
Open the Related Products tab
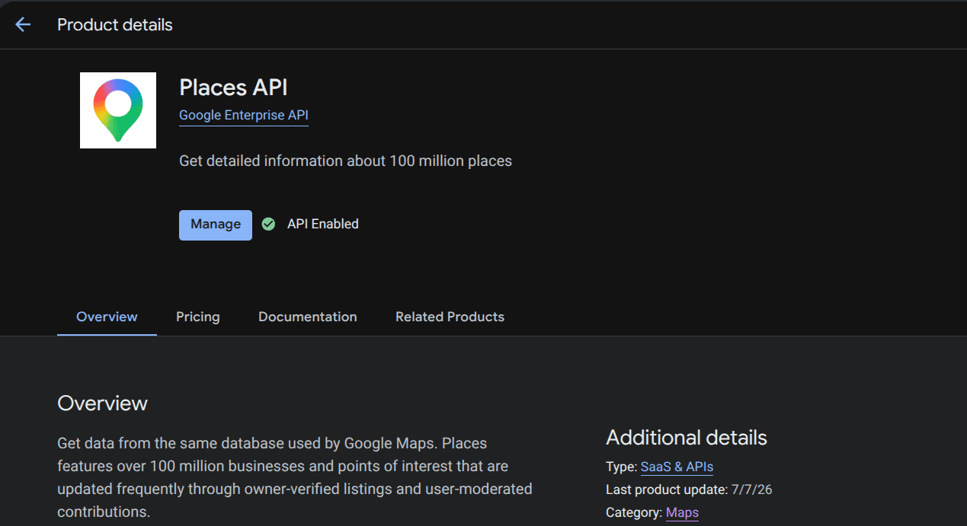(450, 317)
